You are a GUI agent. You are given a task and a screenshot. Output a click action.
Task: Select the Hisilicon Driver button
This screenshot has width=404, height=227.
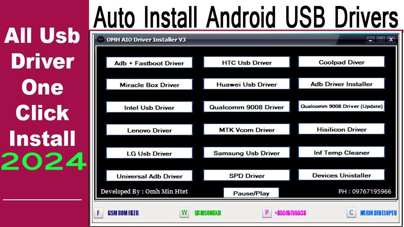(x=342, y=129)
